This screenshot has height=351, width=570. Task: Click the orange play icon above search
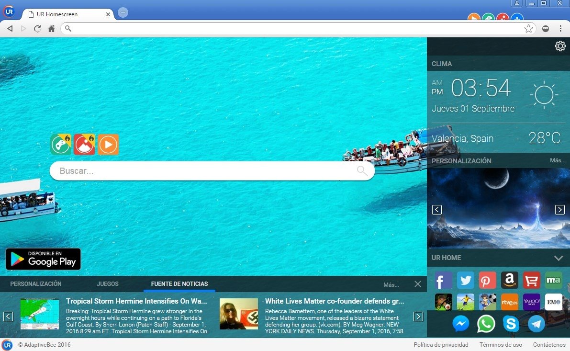click(x=108, y=145)
